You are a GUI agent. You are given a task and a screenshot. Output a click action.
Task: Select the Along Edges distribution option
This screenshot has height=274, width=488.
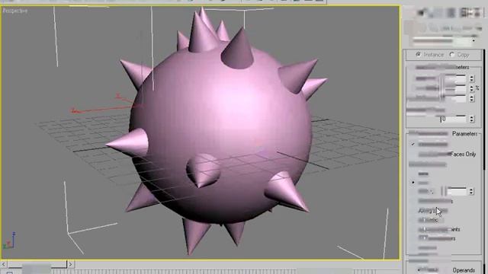pos(433,211)
